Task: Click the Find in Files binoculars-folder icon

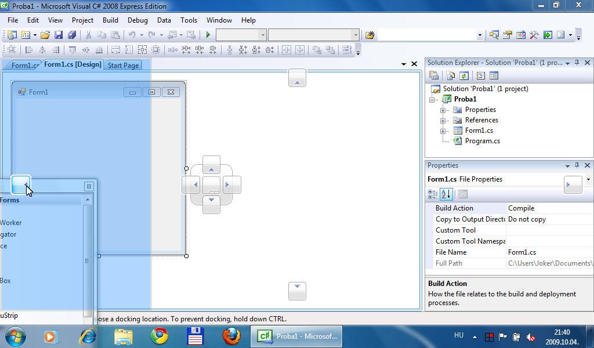Action: pos(370,35)
